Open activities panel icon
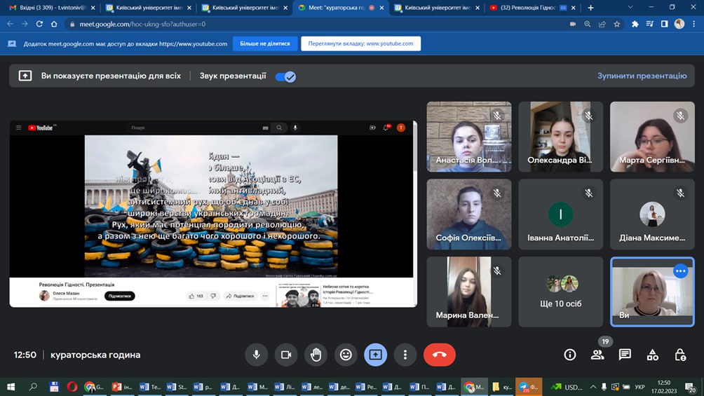Screen dimensions: 704x396 652,355
